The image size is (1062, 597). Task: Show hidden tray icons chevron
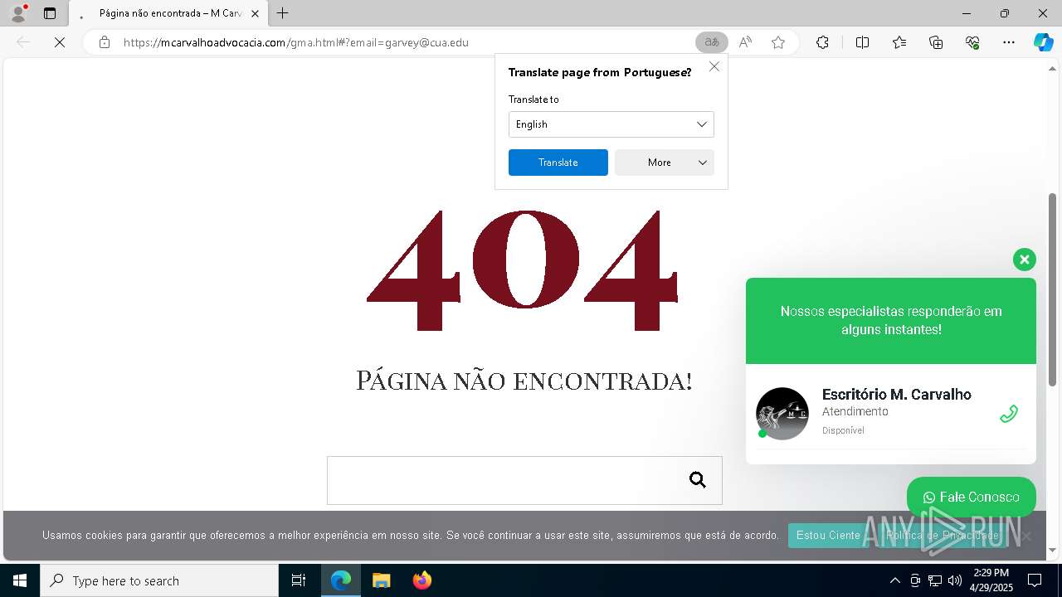coord(894,580)
